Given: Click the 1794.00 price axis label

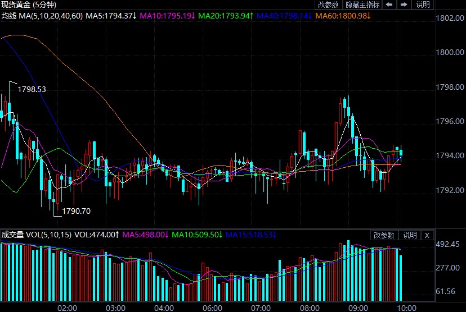Looking at the screenshot, I should point(450,155).
